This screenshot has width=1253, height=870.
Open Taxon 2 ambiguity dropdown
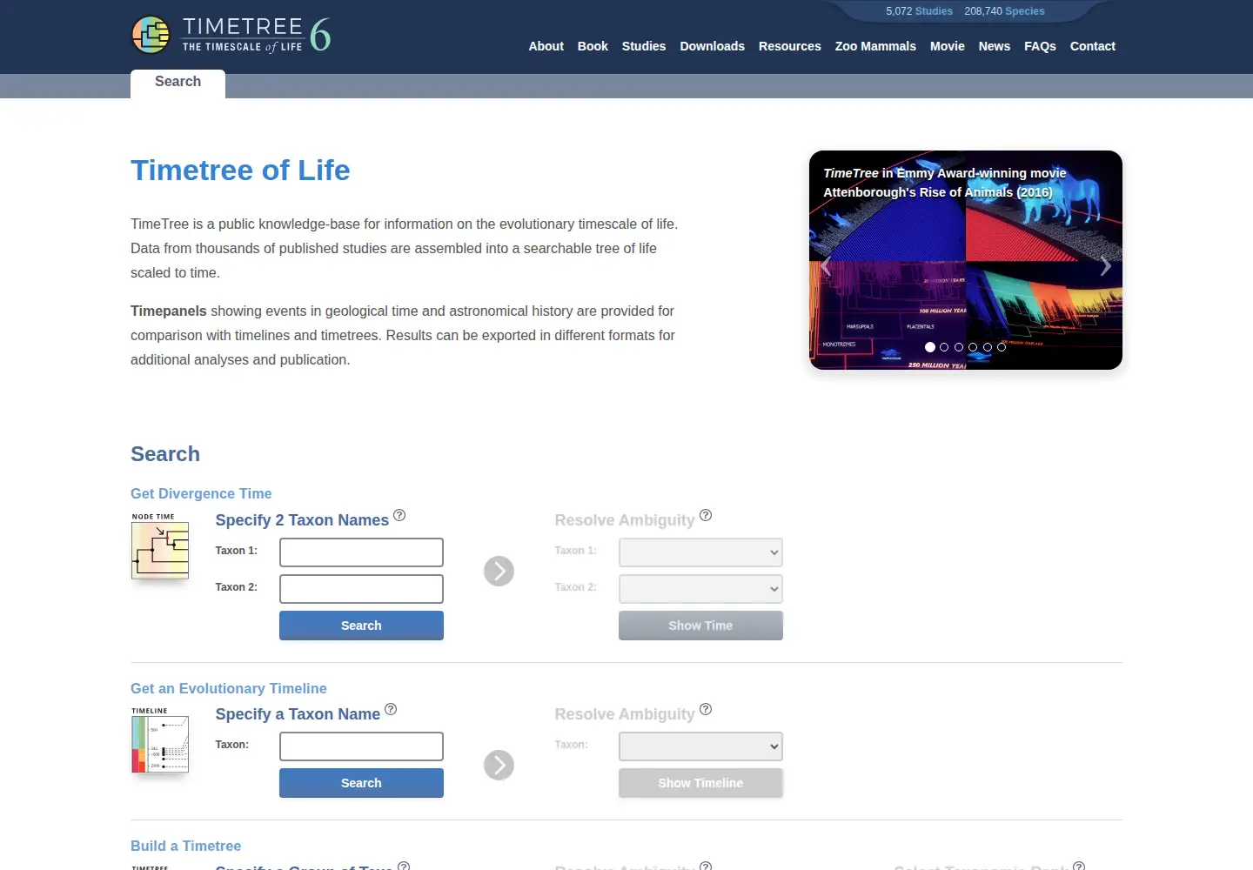[x=700, y=589]
